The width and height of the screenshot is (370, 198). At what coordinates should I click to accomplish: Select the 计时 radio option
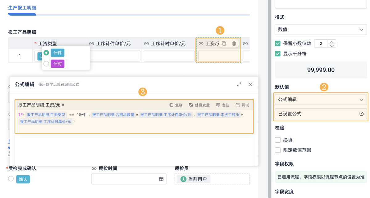pos(46,64)
